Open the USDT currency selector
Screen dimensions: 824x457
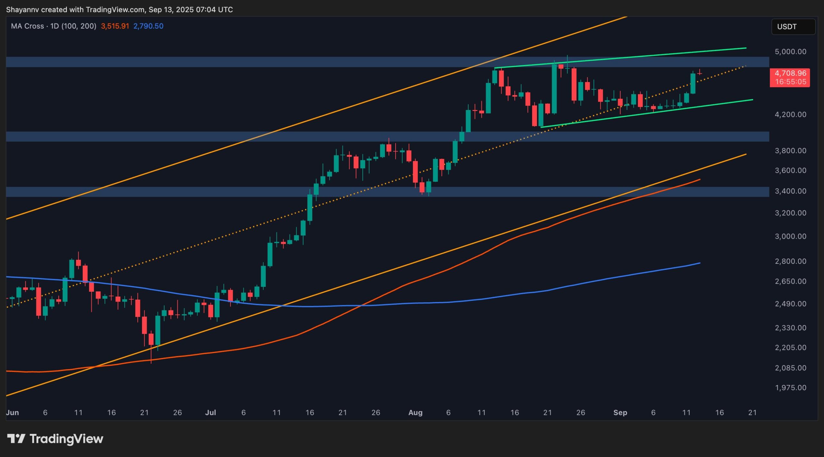tap(793, 27)
